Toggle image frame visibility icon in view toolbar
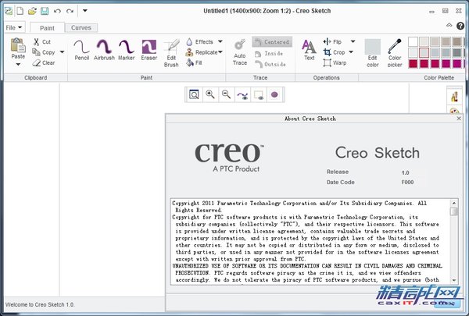469x316 pixels. pyautogui.click(x=259, y=95)
